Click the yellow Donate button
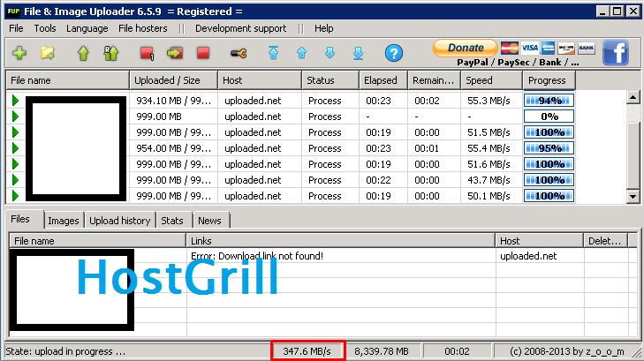The image size is (644, 361). click(x=466, y=48)
